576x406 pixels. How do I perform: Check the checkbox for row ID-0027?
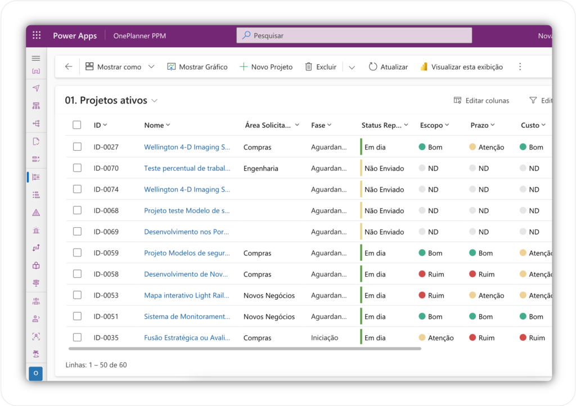tap(76, 147)
